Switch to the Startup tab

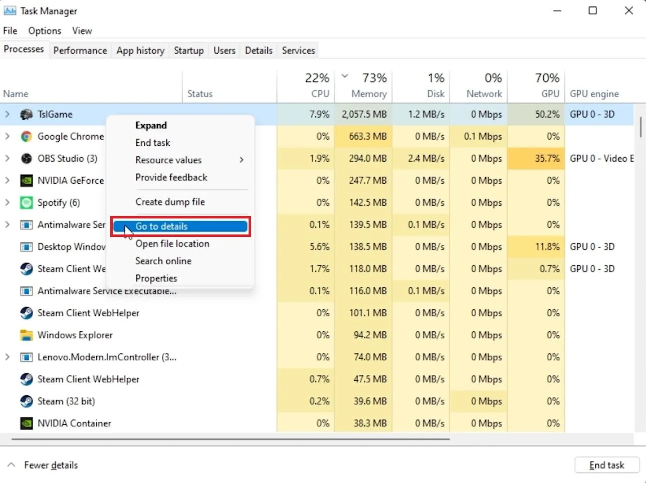188,50
